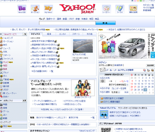
Task: Click the mail envelope icon
Action: pos(102,70)
